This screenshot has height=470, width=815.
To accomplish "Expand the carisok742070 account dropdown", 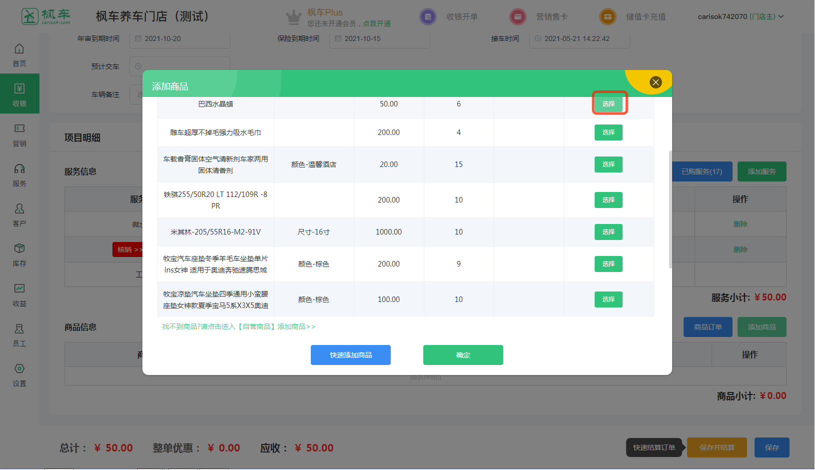I will [741, 16].
